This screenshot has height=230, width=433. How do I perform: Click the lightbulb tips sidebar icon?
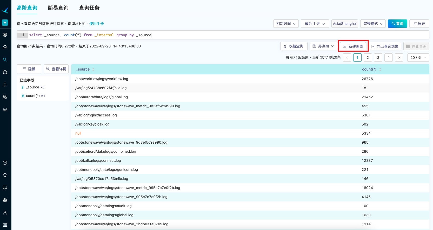(5, 175)
